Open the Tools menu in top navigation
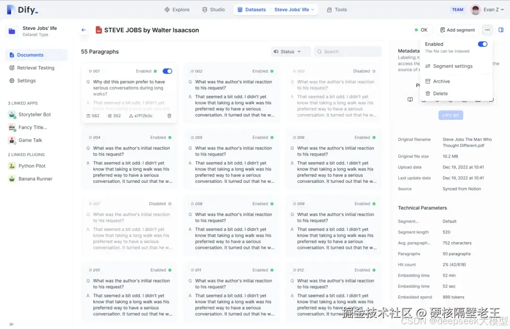This screenshot has height=329, width=510. coord(337,9)
